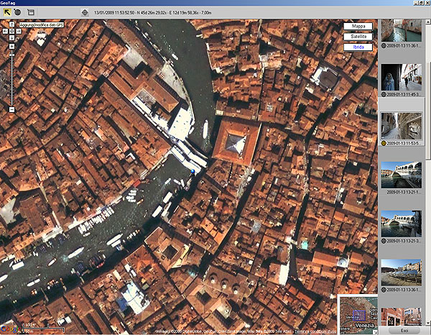Click the map zoom slider handle
Viewport: 431px width, 335px height.
[x=11, y=55]
